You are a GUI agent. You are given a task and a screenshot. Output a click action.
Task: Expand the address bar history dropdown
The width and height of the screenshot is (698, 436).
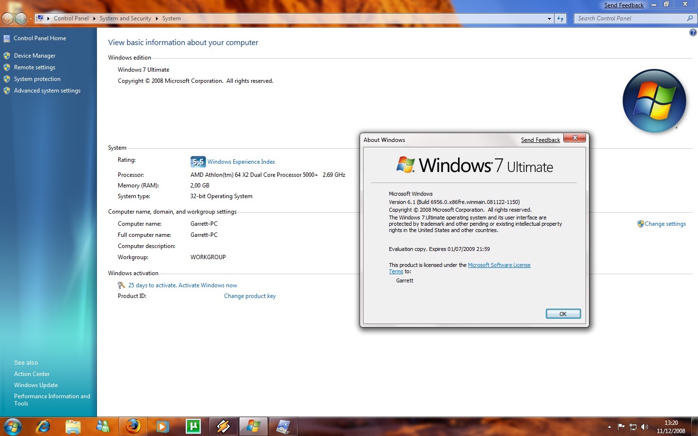(x=549, y=18)
